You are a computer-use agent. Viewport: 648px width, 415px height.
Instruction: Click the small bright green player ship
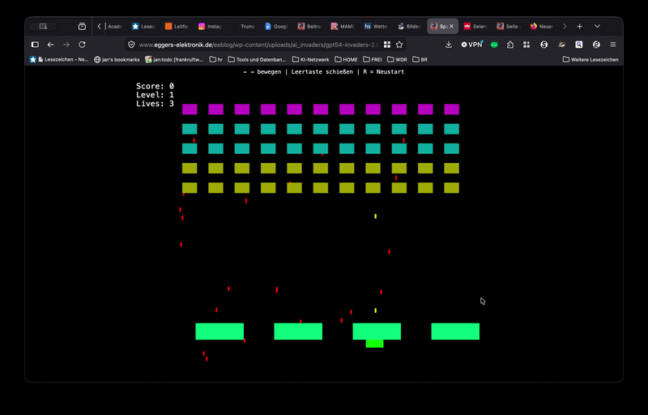[x=374, y=344]
